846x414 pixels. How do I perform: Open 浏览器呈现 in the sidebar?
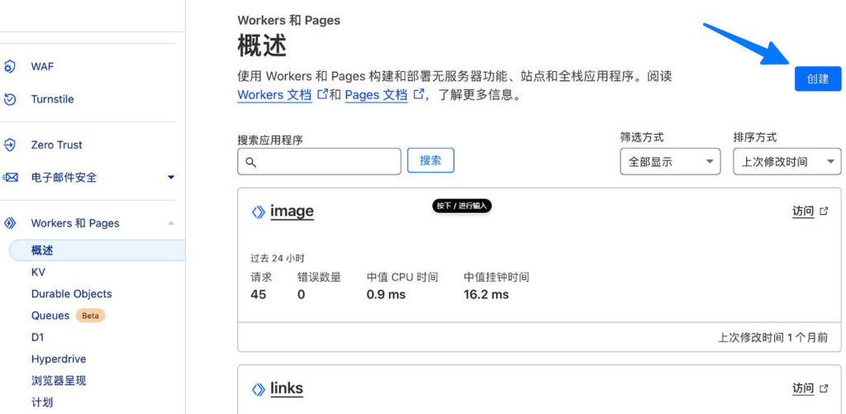click(59, 381)
